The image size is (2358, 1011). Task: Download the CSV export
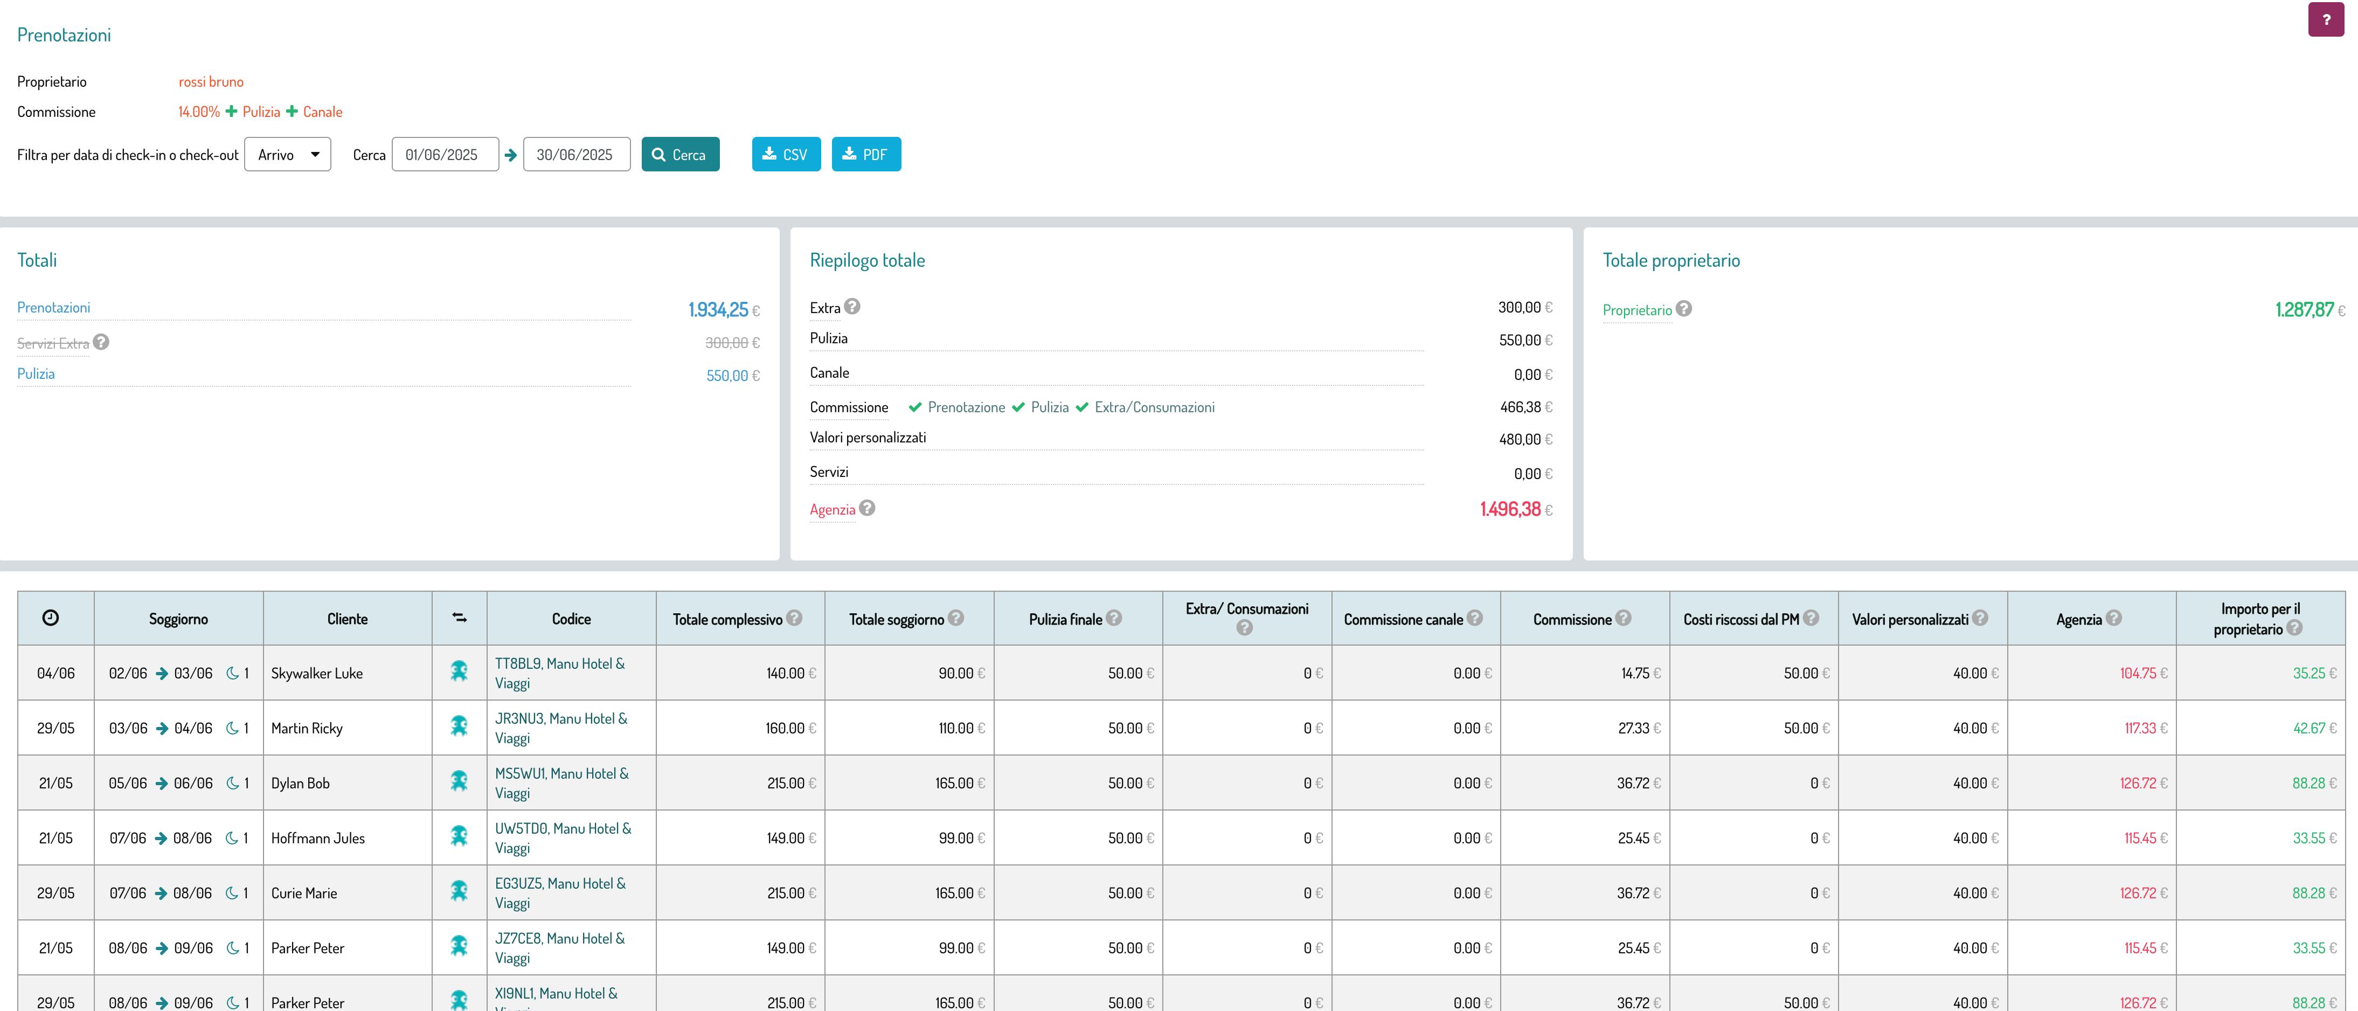[x=786, y=155]
